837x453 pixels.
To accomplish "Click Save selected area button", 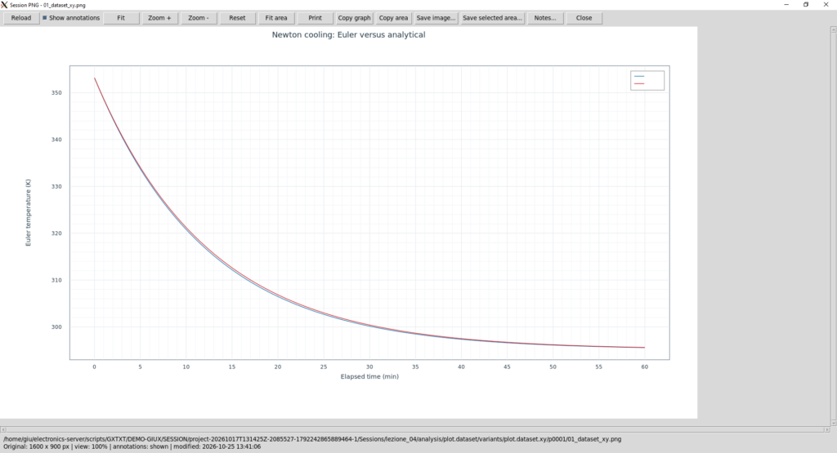I will pos(493,18).
